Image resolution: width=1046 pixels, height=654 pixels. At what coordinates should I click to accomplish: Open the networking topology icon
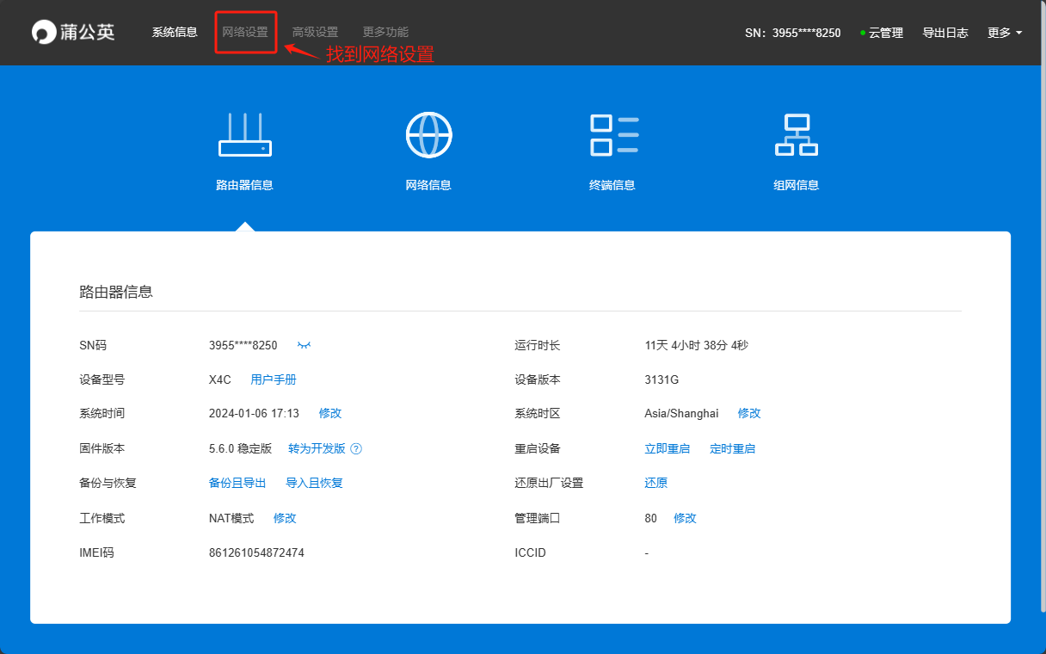click(796, 135)
